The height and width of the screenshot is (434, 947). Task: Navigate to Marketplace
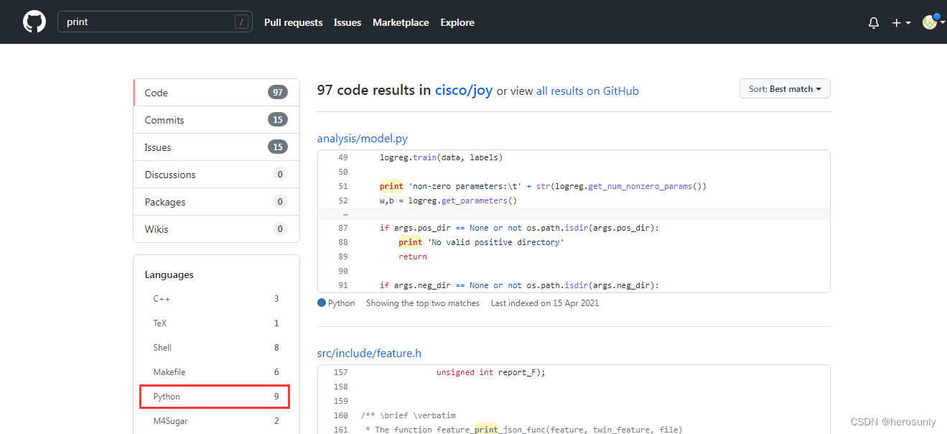pyautogui.click(x=401, y=22)
